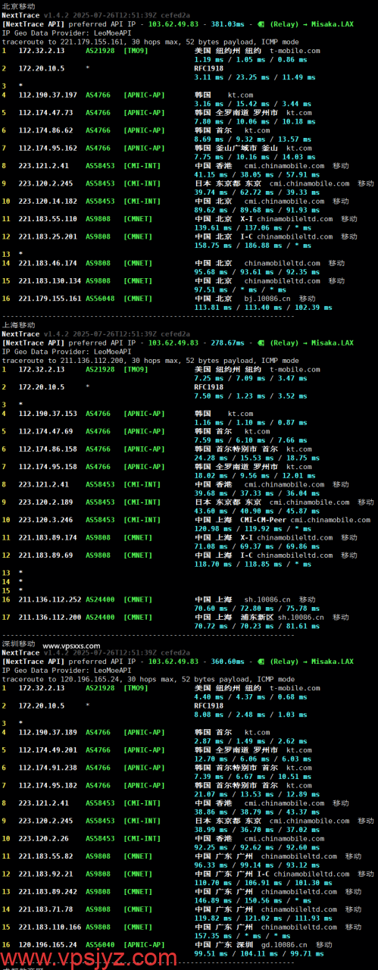This screenshot has width=378, height=970.
Task: Click the 深圳移动 section heading
Action: (18, 643)
